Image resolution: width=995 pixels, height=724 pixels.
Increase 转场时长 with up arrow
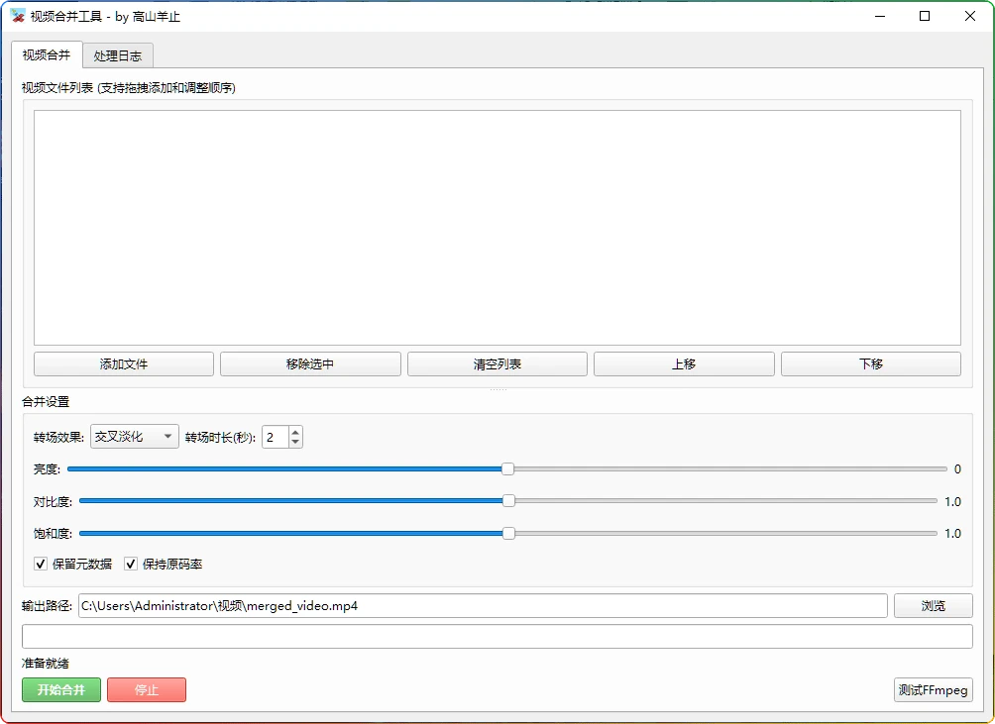295,432
